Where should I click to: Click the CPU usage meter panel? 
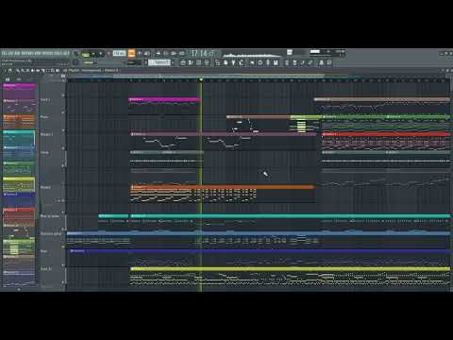[327, 53]
